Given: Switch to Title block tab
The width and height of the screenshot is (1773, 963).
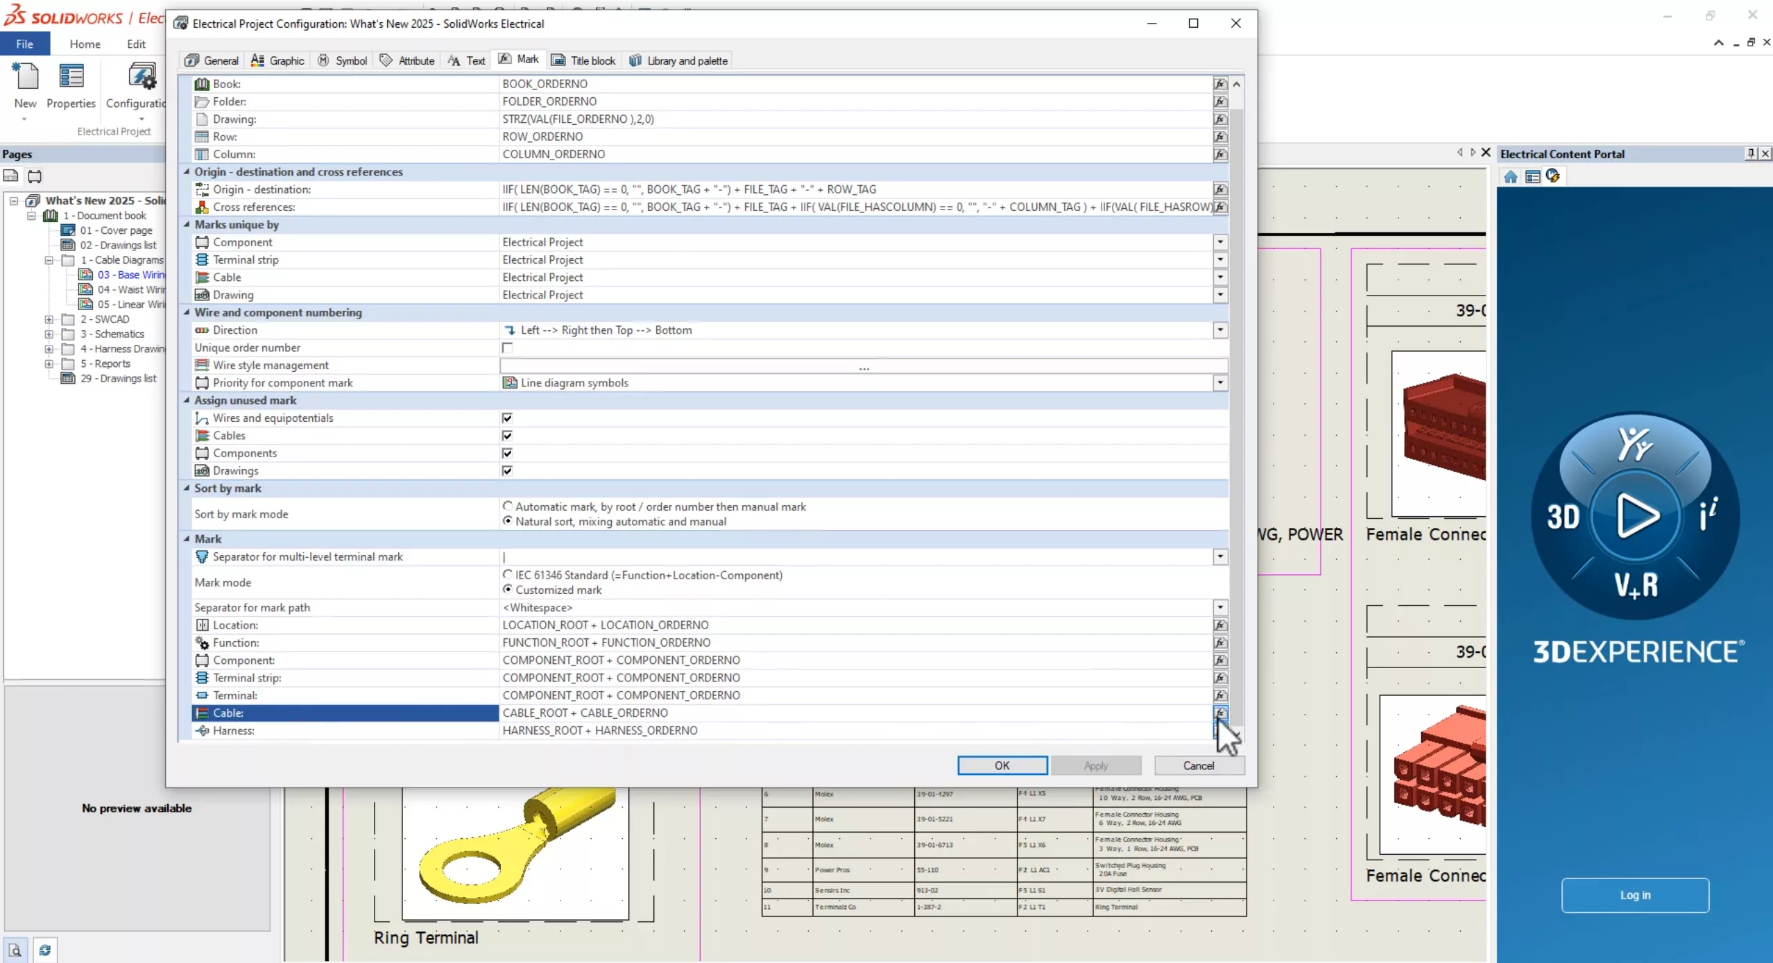Looking at the screenshot, I should coord(583,60).
